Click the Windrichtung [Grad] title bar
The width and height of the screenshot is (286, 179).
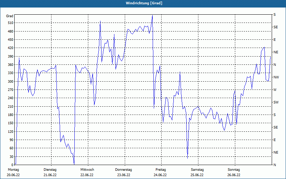click(143, 3)
